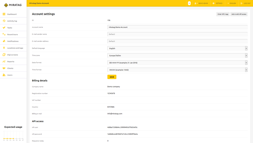Click the account ID 176
This screenshot has height=143, width=253.
pos(109,20)
